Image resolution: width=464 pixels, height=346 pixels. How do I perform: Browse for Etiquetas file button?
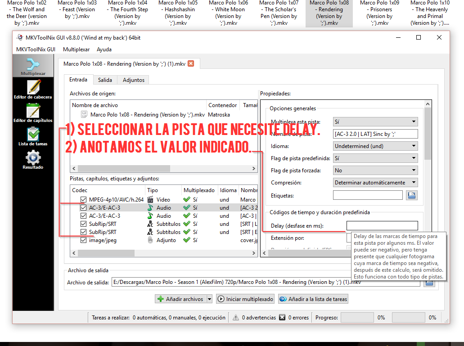coord(412,195)
